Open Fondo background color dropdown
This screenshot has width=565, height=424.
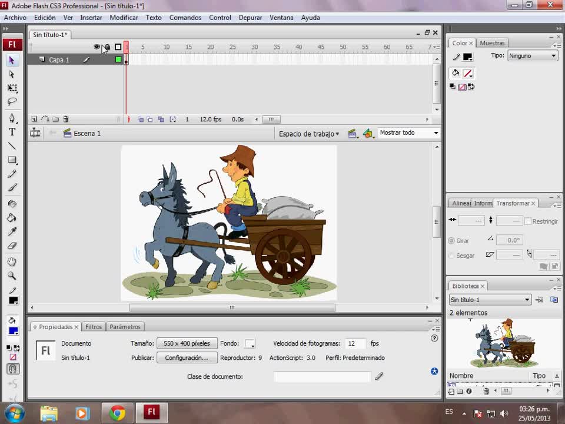click(250, 343)
